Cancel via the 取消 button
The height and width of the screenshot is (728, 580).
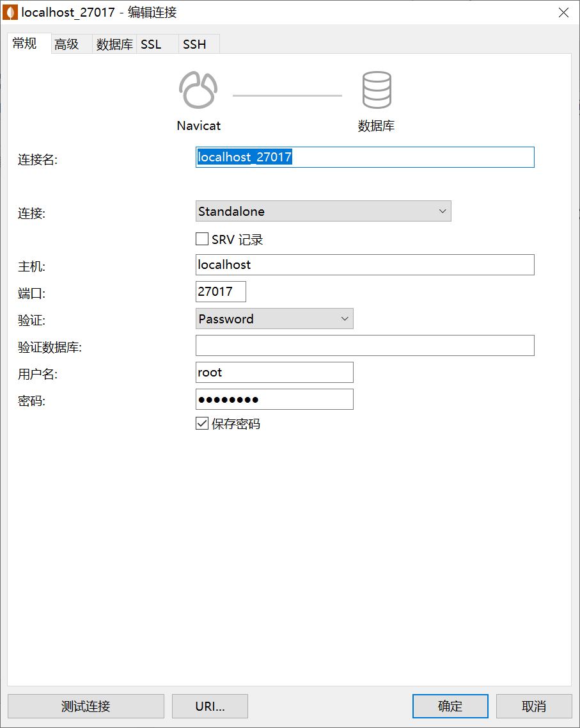(534, 706)
